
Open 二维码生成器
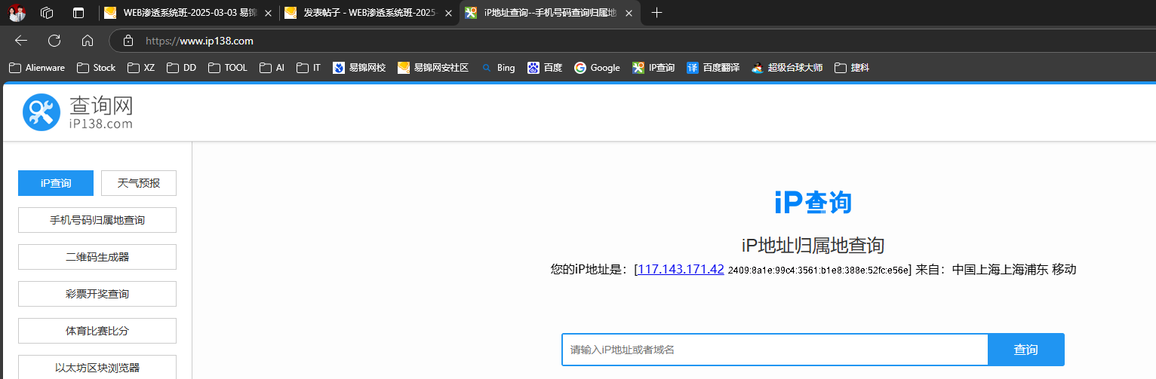coord(97,257)
